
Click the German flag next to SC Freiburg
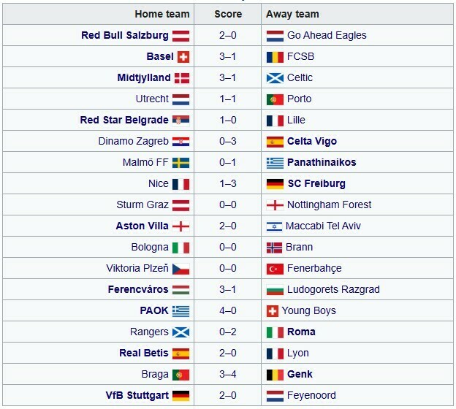coord(275,183)
